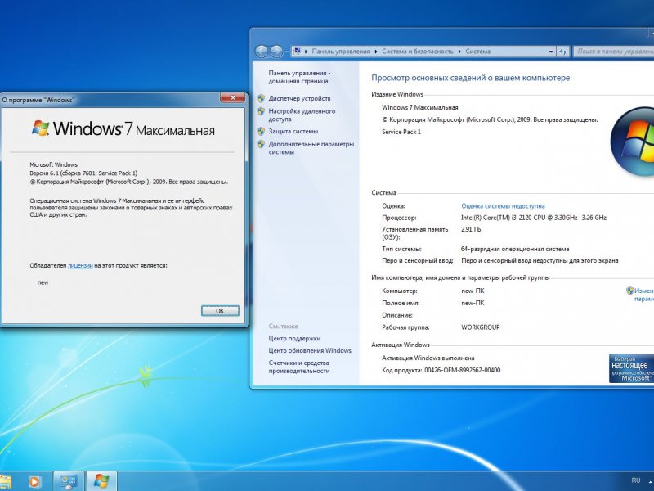The image size is (654, 491).
Task: Click the RU language indicator in the tray
Action: (636, 480)
